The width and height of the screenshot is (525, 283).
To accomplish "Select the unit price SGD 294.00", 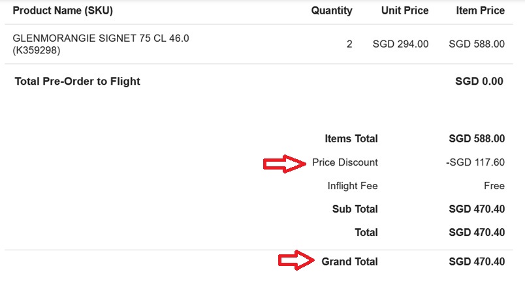I will pos(400,44).
